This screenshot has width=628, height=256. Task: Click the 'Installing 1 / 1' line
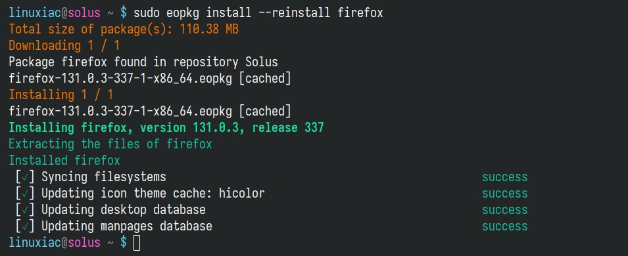click(x=61, y=95)
